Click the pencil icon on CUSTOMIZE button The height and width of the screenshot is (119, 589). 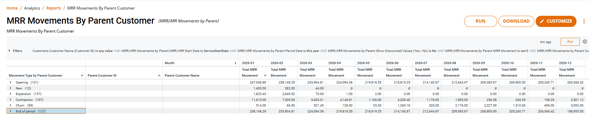point(542,21)
